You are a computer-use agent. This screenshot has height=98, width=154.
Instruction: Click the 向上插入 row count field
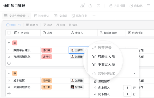(127, 88)
